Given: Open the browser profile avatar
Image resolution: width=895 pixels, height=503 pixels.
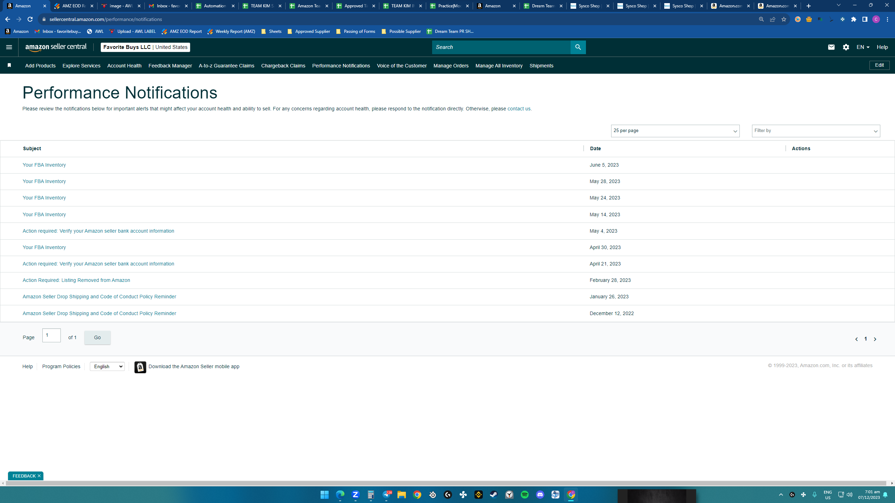Looking at the screenshot, I should tap(876, 19).
